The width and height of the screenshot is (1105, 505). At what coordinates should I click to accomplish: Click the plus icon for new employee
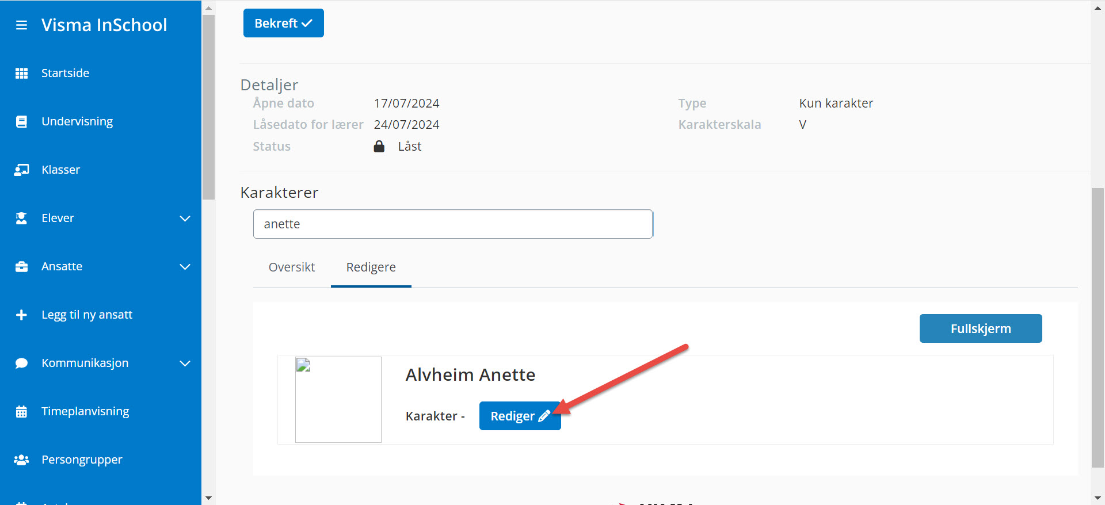21,315
